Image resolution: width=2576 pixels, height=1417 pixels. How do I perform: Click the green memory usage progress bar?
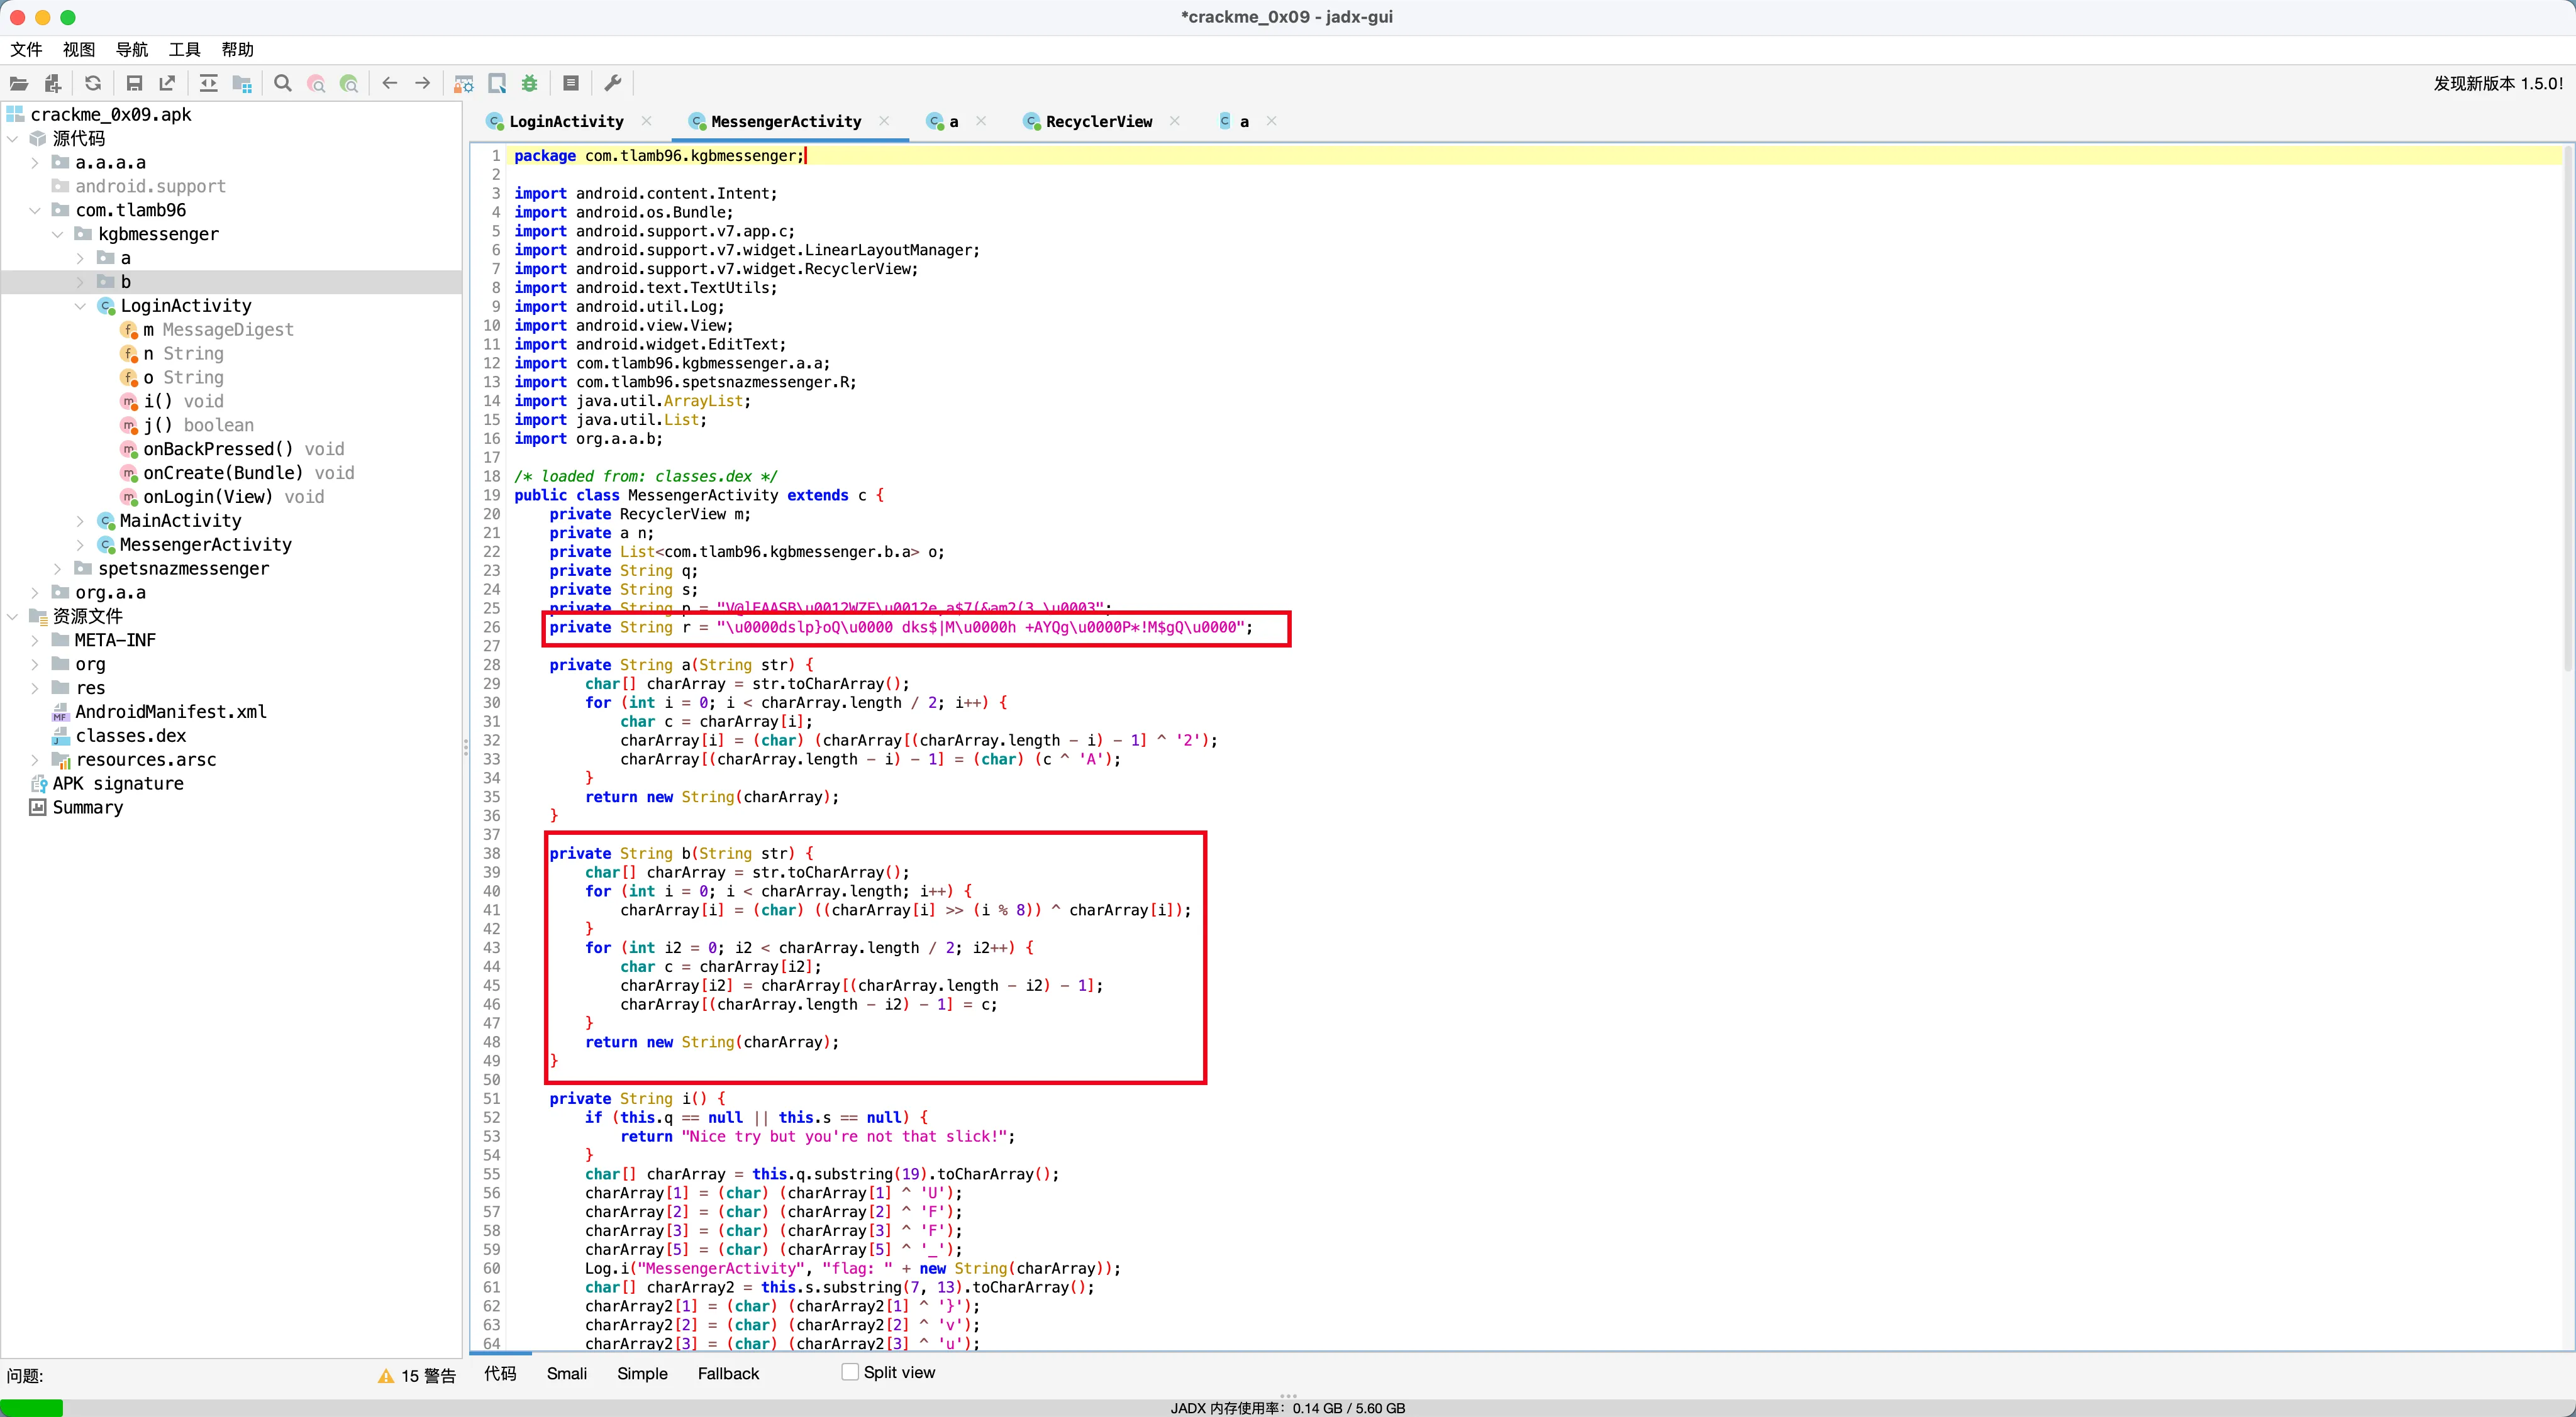click(32, 1407)
